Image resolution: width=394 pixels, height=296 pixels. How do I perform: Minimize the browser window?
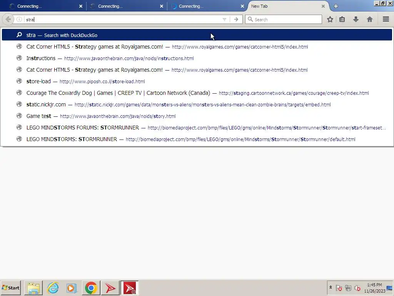coord(377,3)
